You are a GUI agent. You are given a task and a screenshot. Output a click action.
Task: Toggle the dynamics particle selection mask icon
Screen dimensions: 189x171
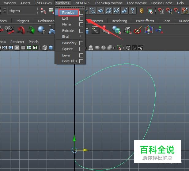[x=117, y=11]
